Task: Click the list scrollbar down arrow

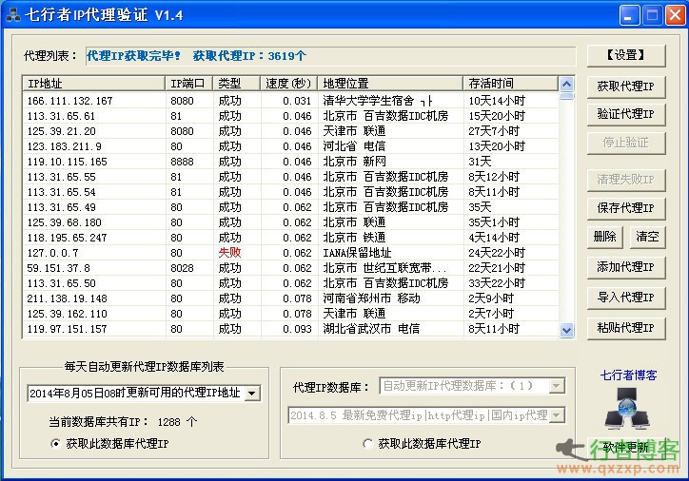Action: tap(567, 331)
